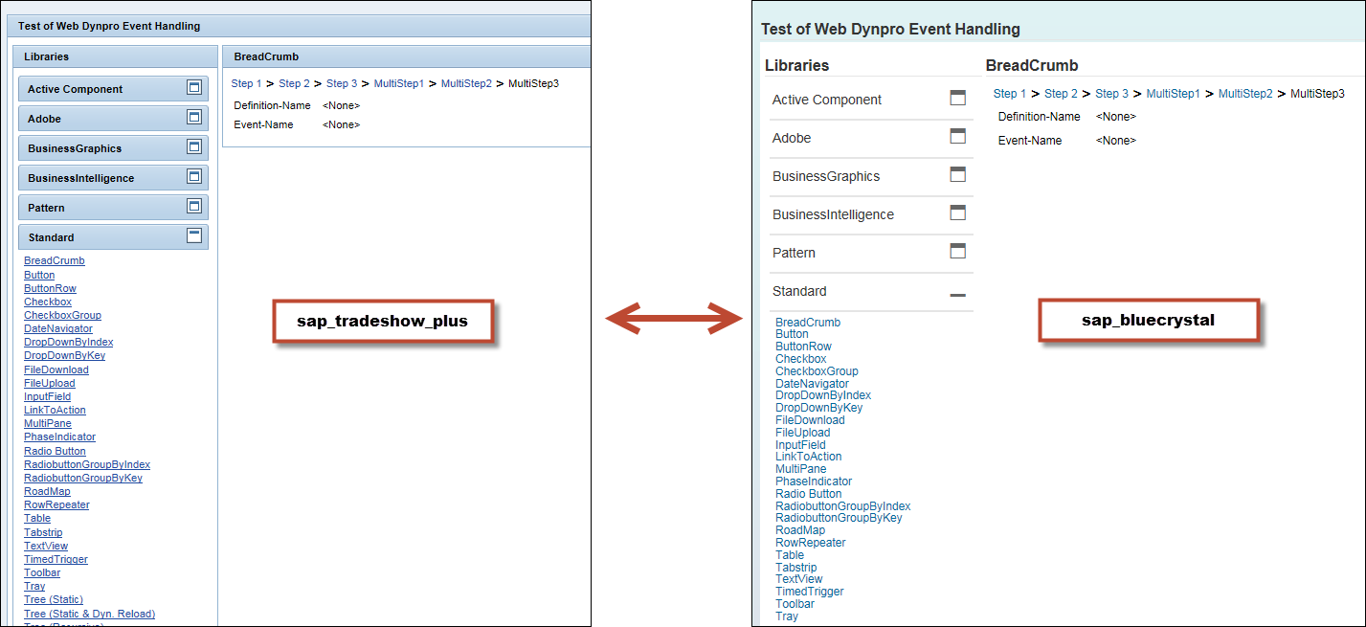Open Tray link in bluecrystal theme list
This screenshot has width=1366, height=627.
(787, 616)
